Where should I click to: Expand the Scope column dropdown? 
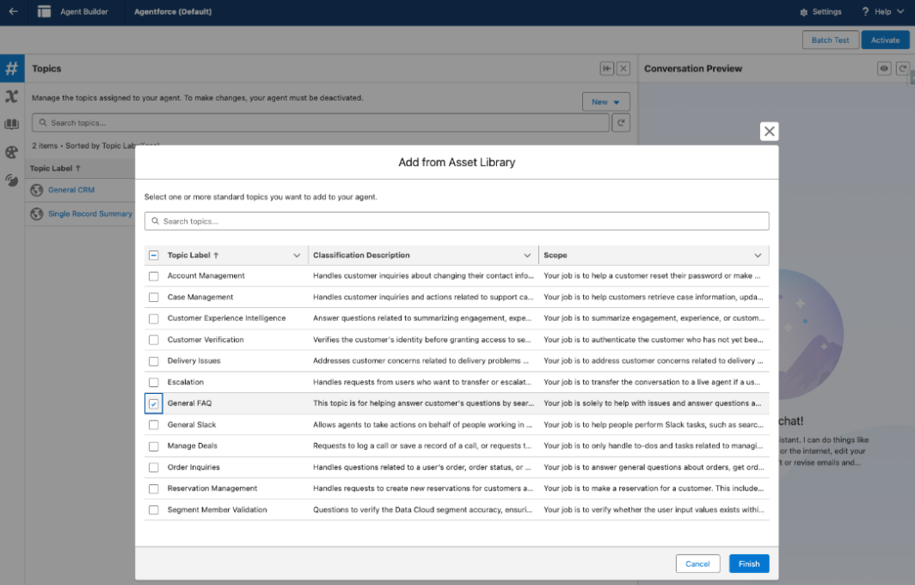(758, 256)
